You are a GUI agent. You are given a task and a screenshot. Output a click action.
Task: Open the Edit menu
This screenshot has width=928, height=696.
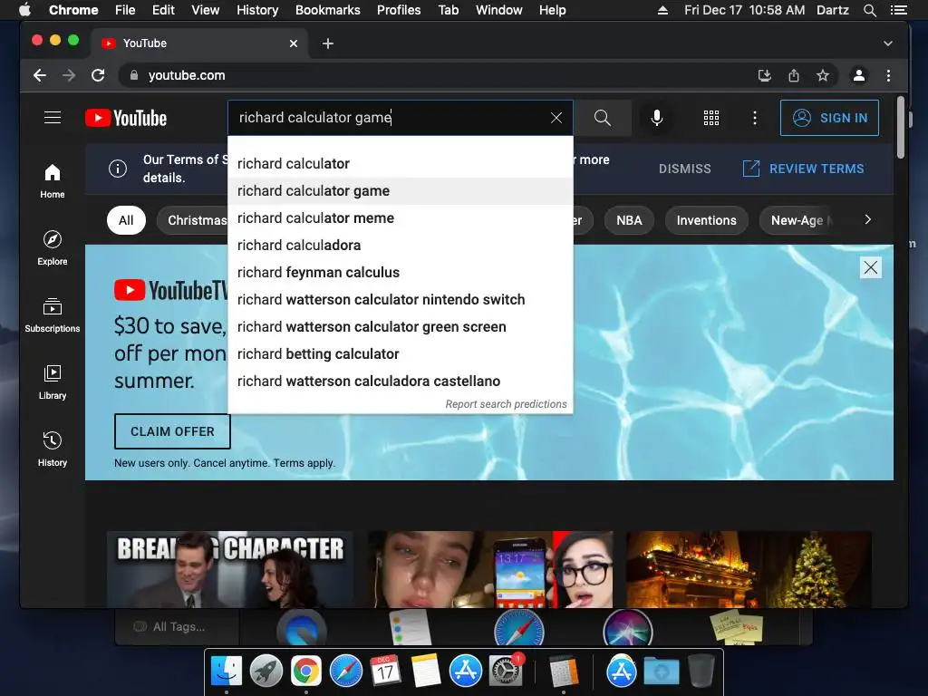click(163, 10)
